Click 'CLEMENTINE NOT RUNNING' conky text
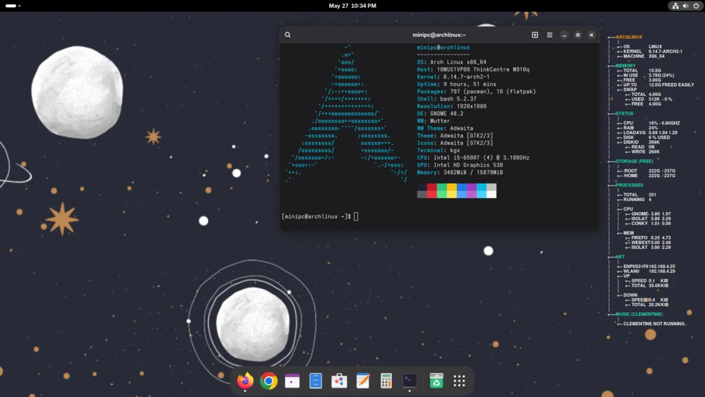Image resolution: width=705 pixels, height=397 pixels. click(x=654, y=324)
